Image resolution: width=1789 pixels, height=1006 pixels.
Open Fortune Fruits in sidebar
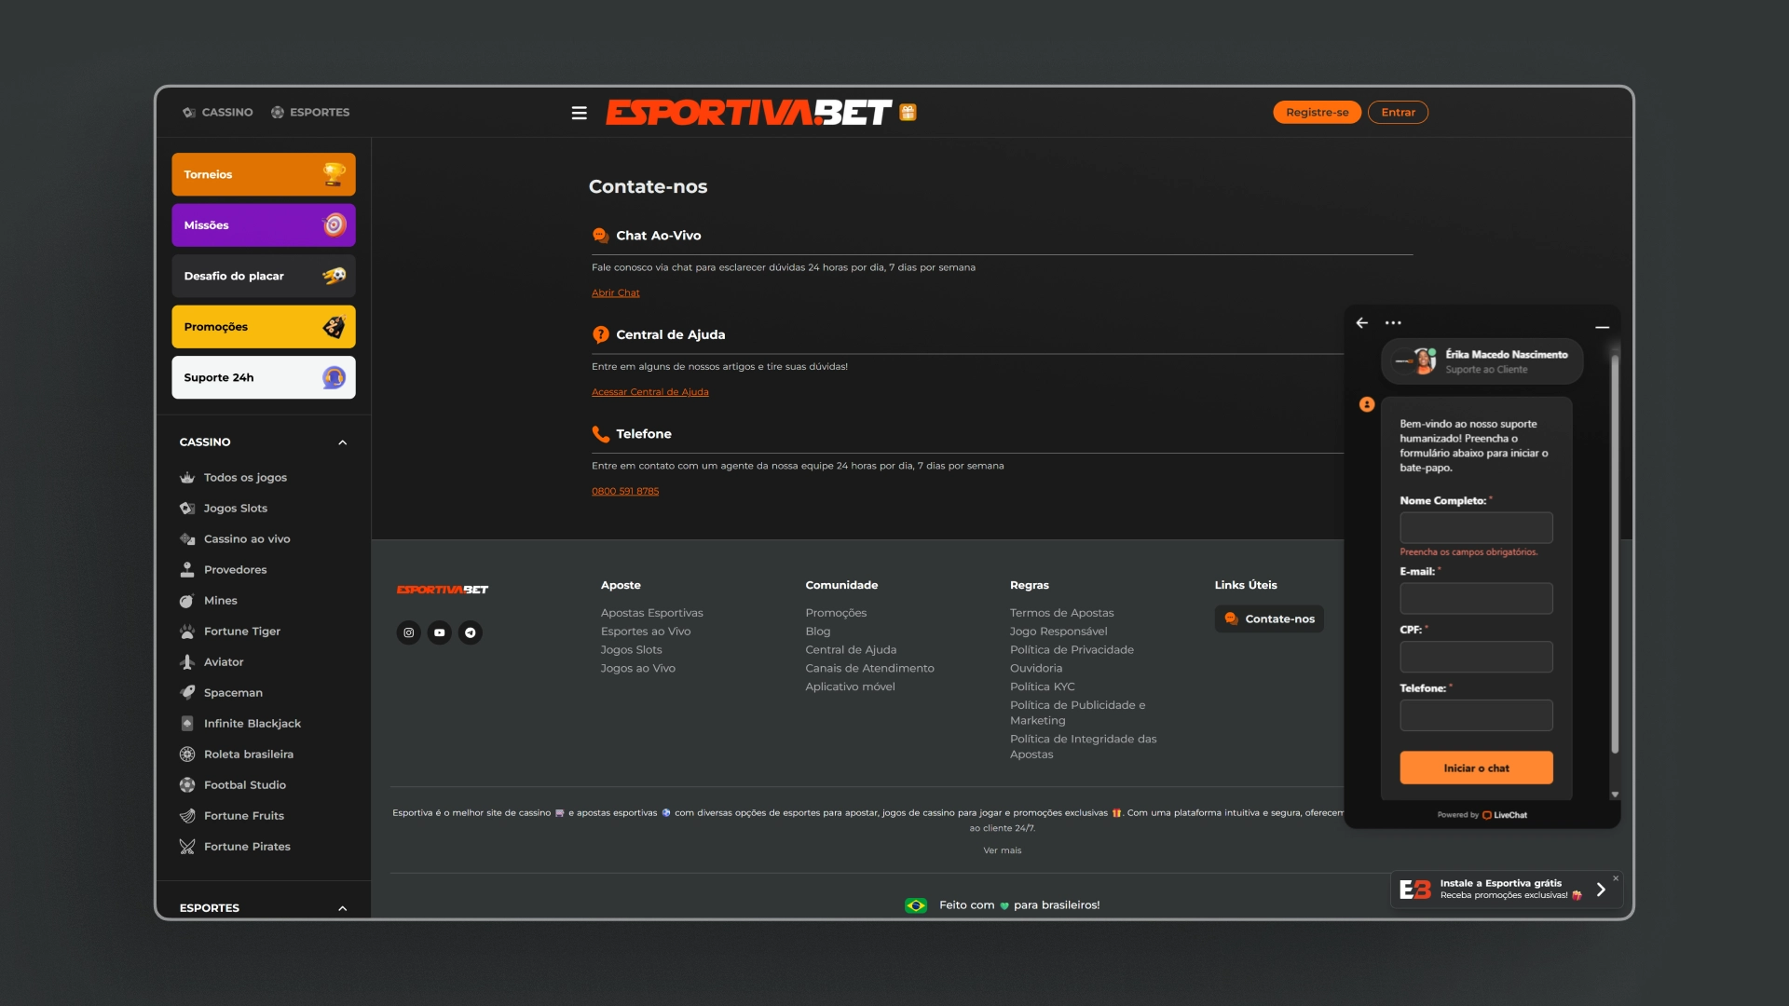click(243, 816)
